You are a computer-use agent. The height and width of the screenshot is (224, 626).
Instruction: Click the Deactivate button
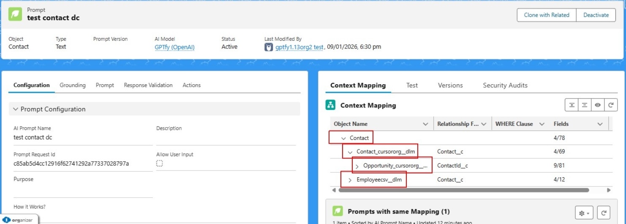(596, 15)
